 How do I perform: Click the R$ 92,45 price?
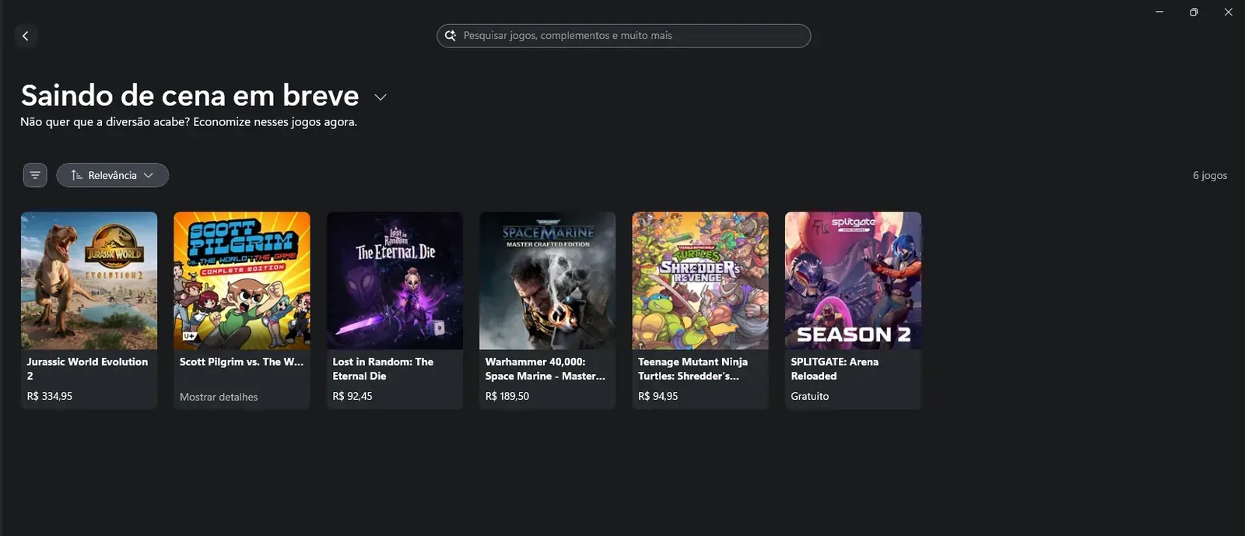(x=352, y=396)
